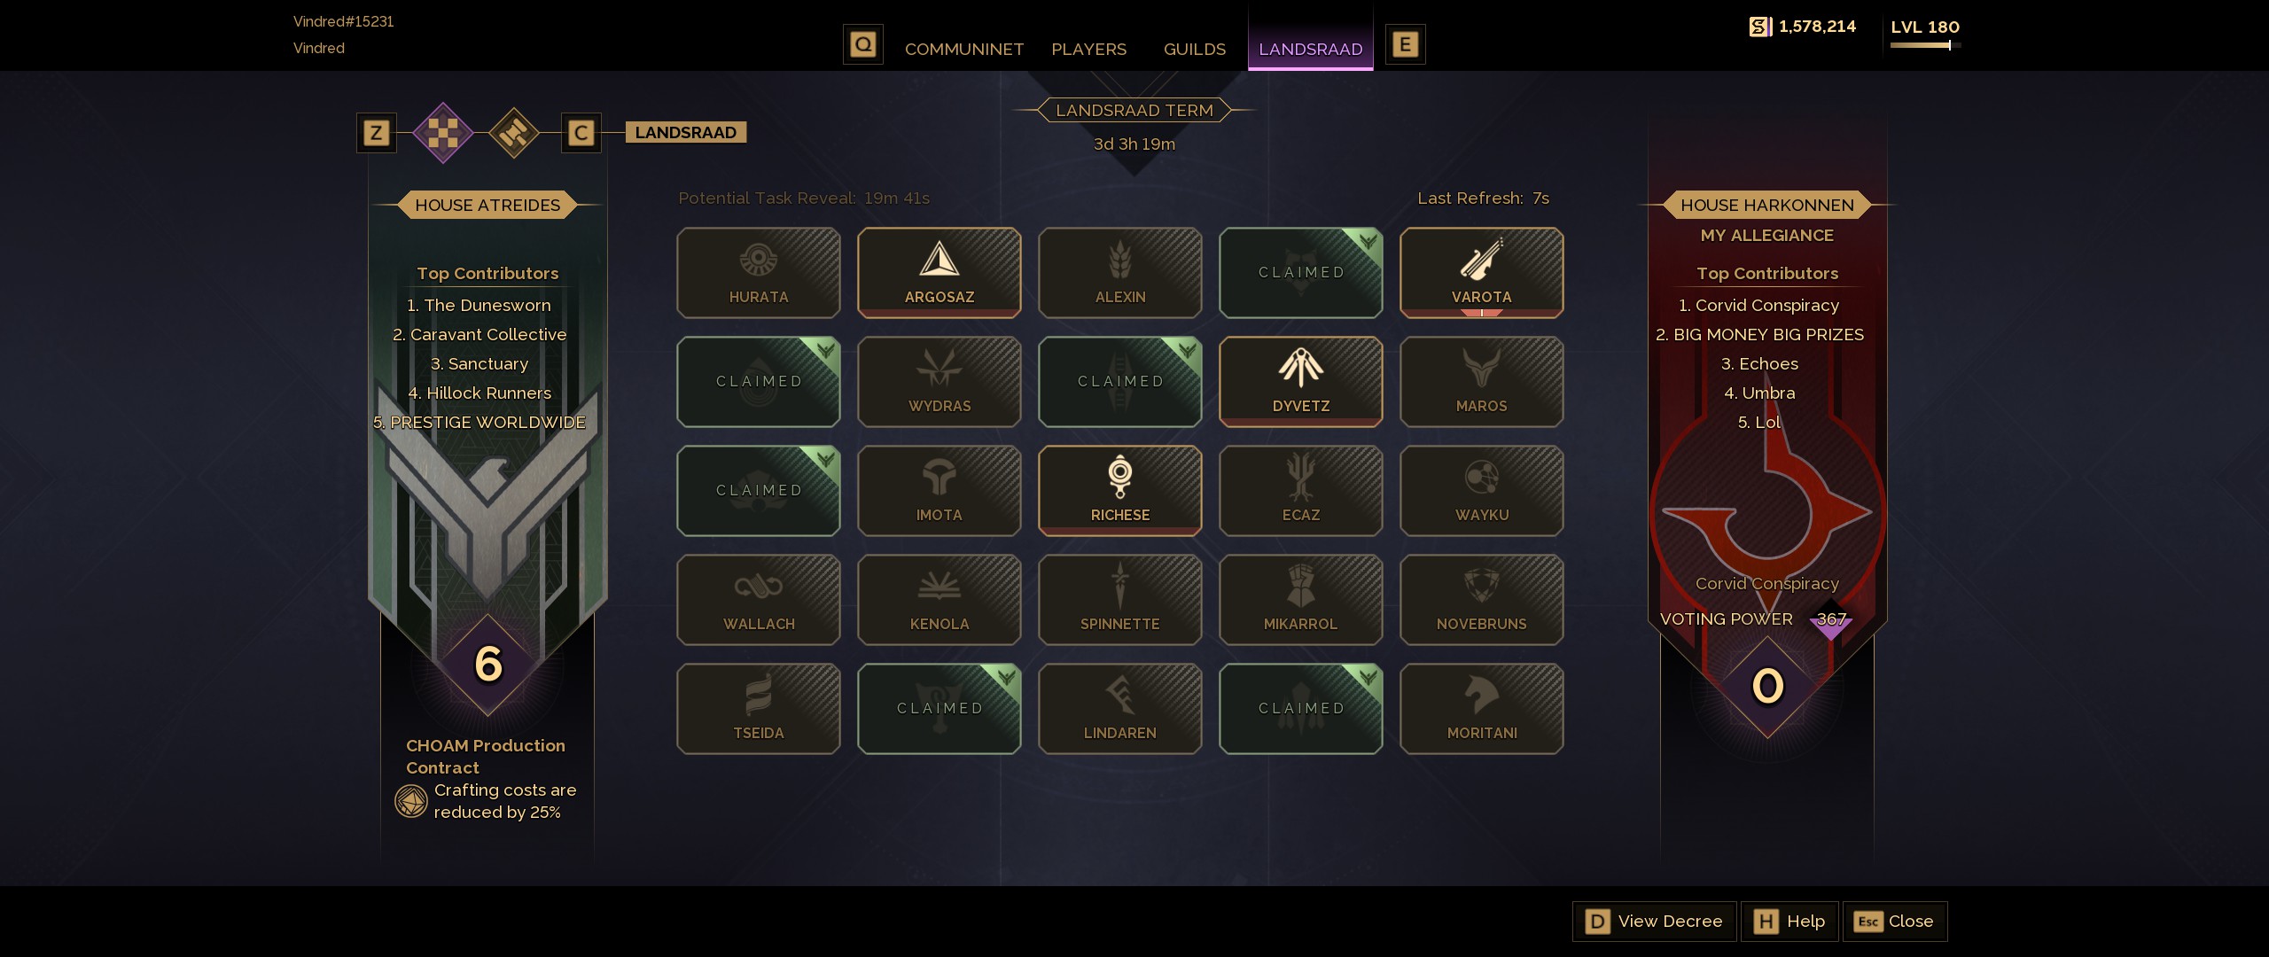
Task: Select the Dyvetz house tile
Action: pyautogui.click(x=1301, y=382)
